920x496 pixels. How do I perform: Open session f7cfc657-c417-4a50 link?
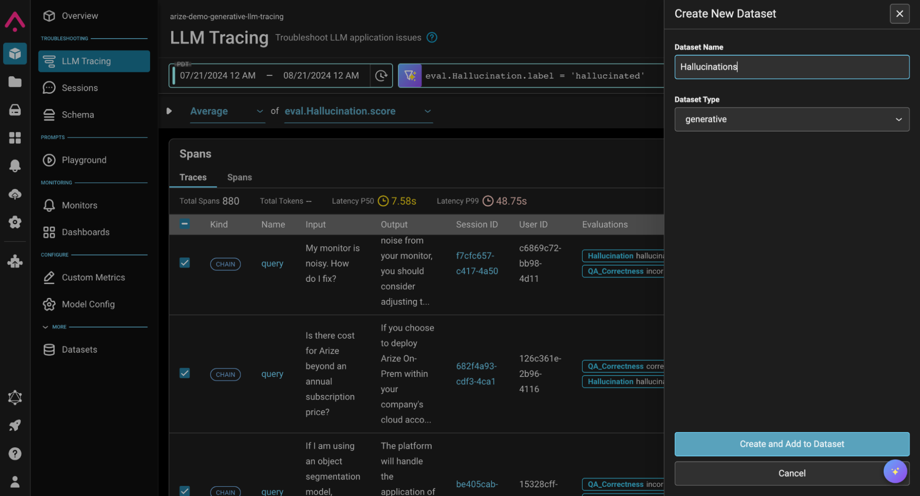476,263
